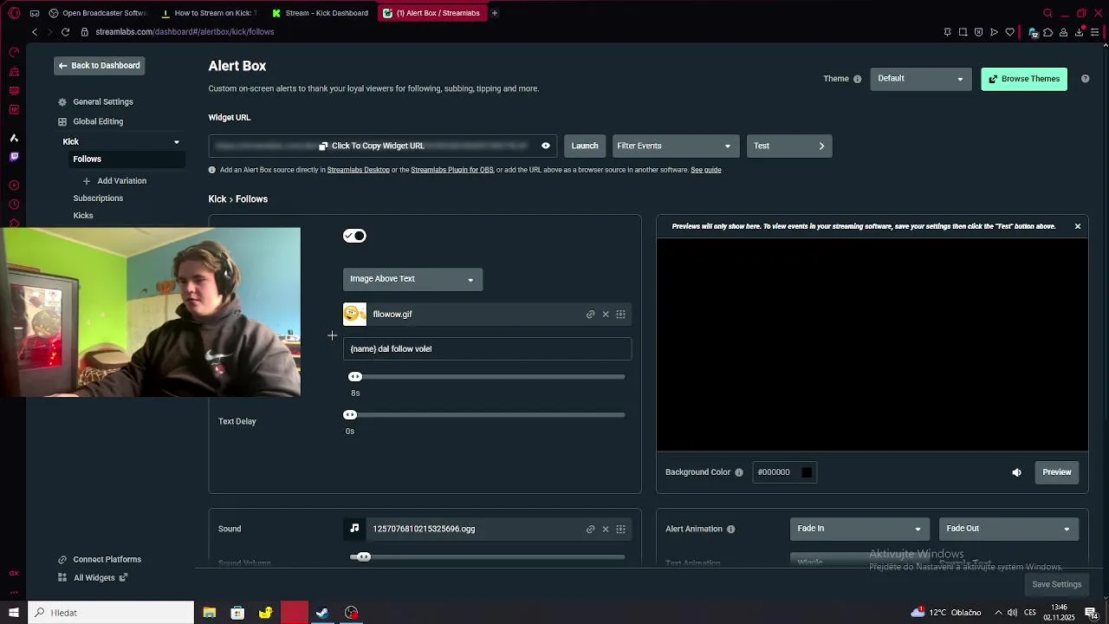Open the Theme Default dropdown
The width and height of the screenshot is (1109, 624).
pyautogui.click(x=920, y=79)
